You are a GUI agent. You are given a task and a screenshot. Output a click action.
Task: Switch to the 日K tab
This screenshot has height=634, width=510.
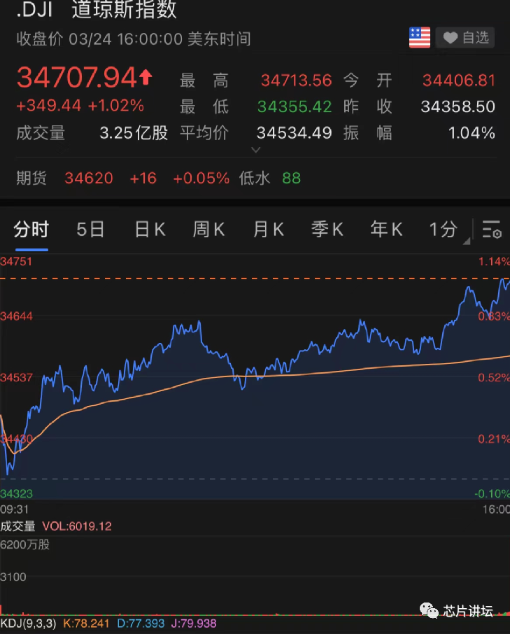(x=150, y=230)
